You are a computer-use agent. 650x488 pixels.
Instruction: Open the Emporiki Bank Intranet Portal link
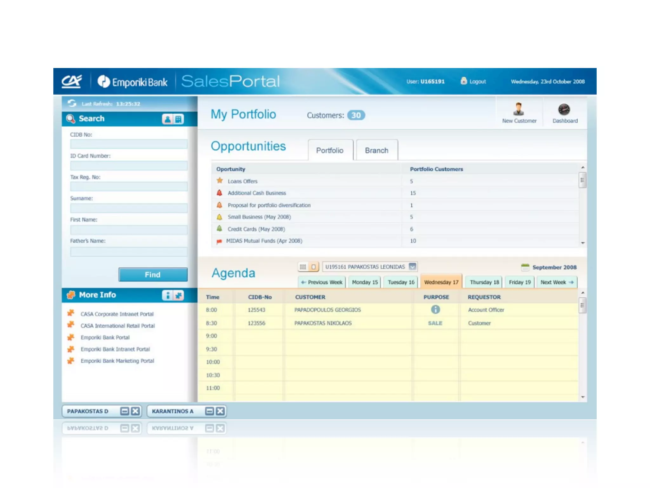115,349
